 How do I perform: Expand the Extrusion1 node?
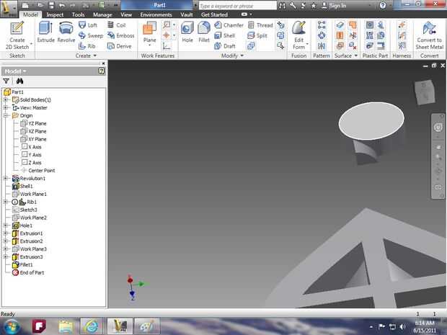tap(6, 233)
